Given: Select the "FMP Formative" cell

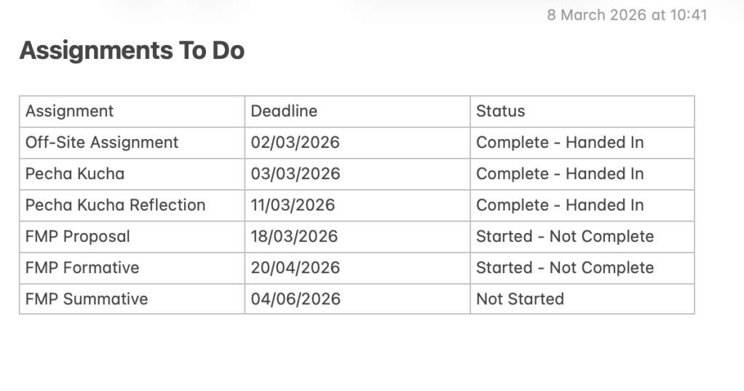Looking at the screenshot, I should (x=82, y=268).
